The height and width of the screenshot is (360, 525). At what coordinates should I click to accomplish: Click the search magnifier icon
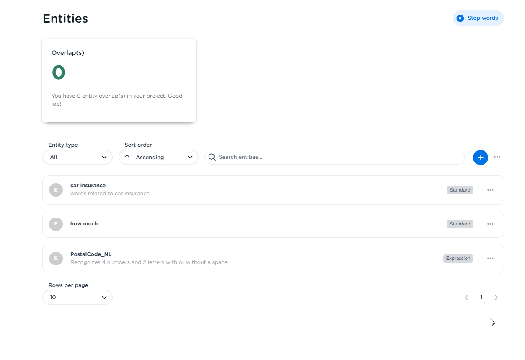pyautogui.click(x=212, y=157)
